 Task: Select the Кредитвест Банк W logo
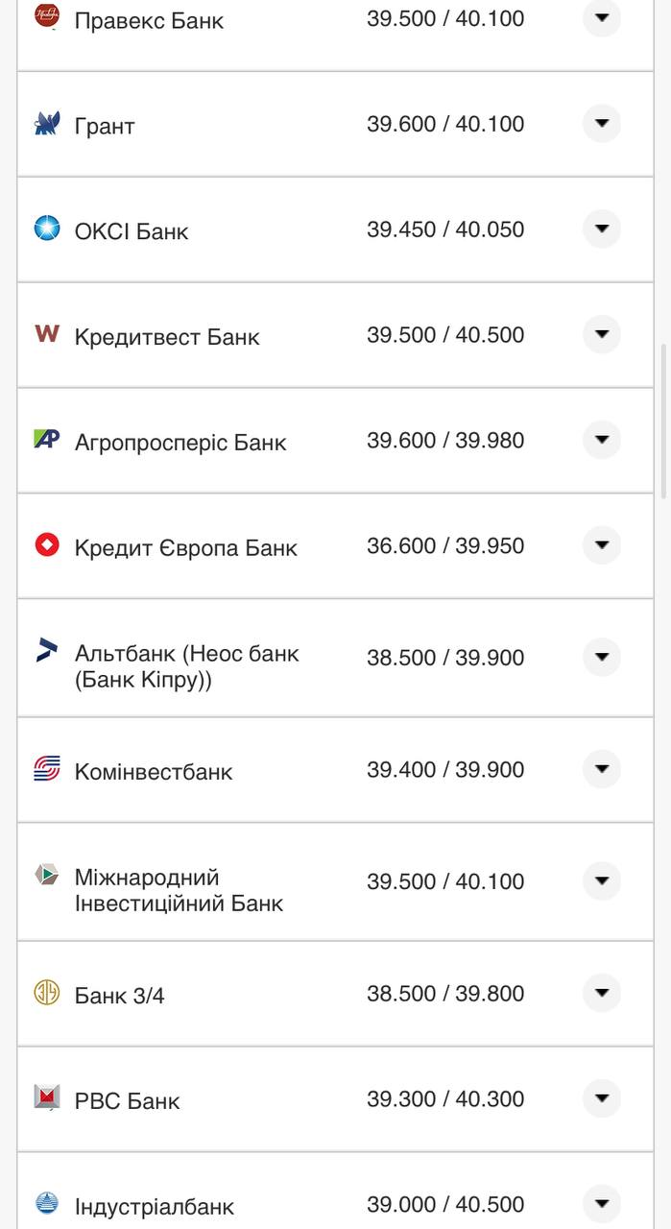(45, 335)
